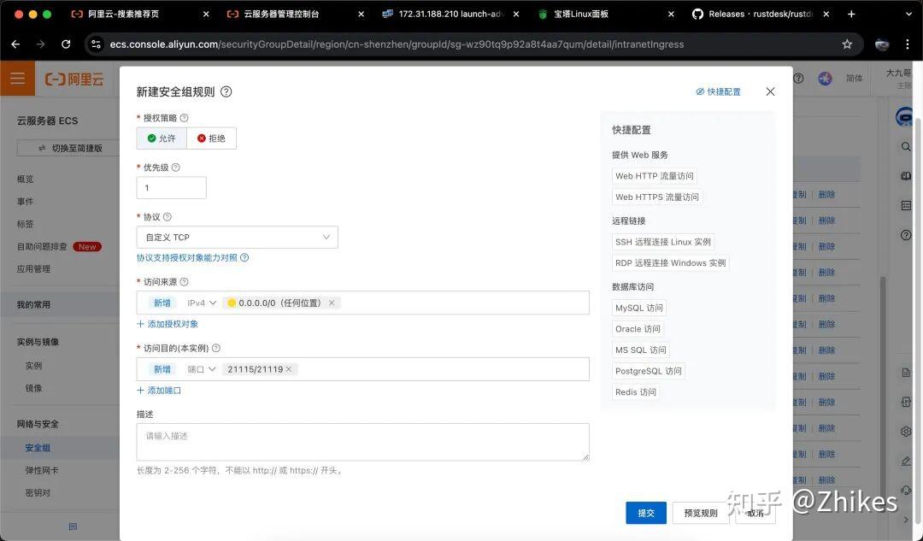
Task: Click into the 描述 text area
Action: pyautogui.click(x=362, y=443)
